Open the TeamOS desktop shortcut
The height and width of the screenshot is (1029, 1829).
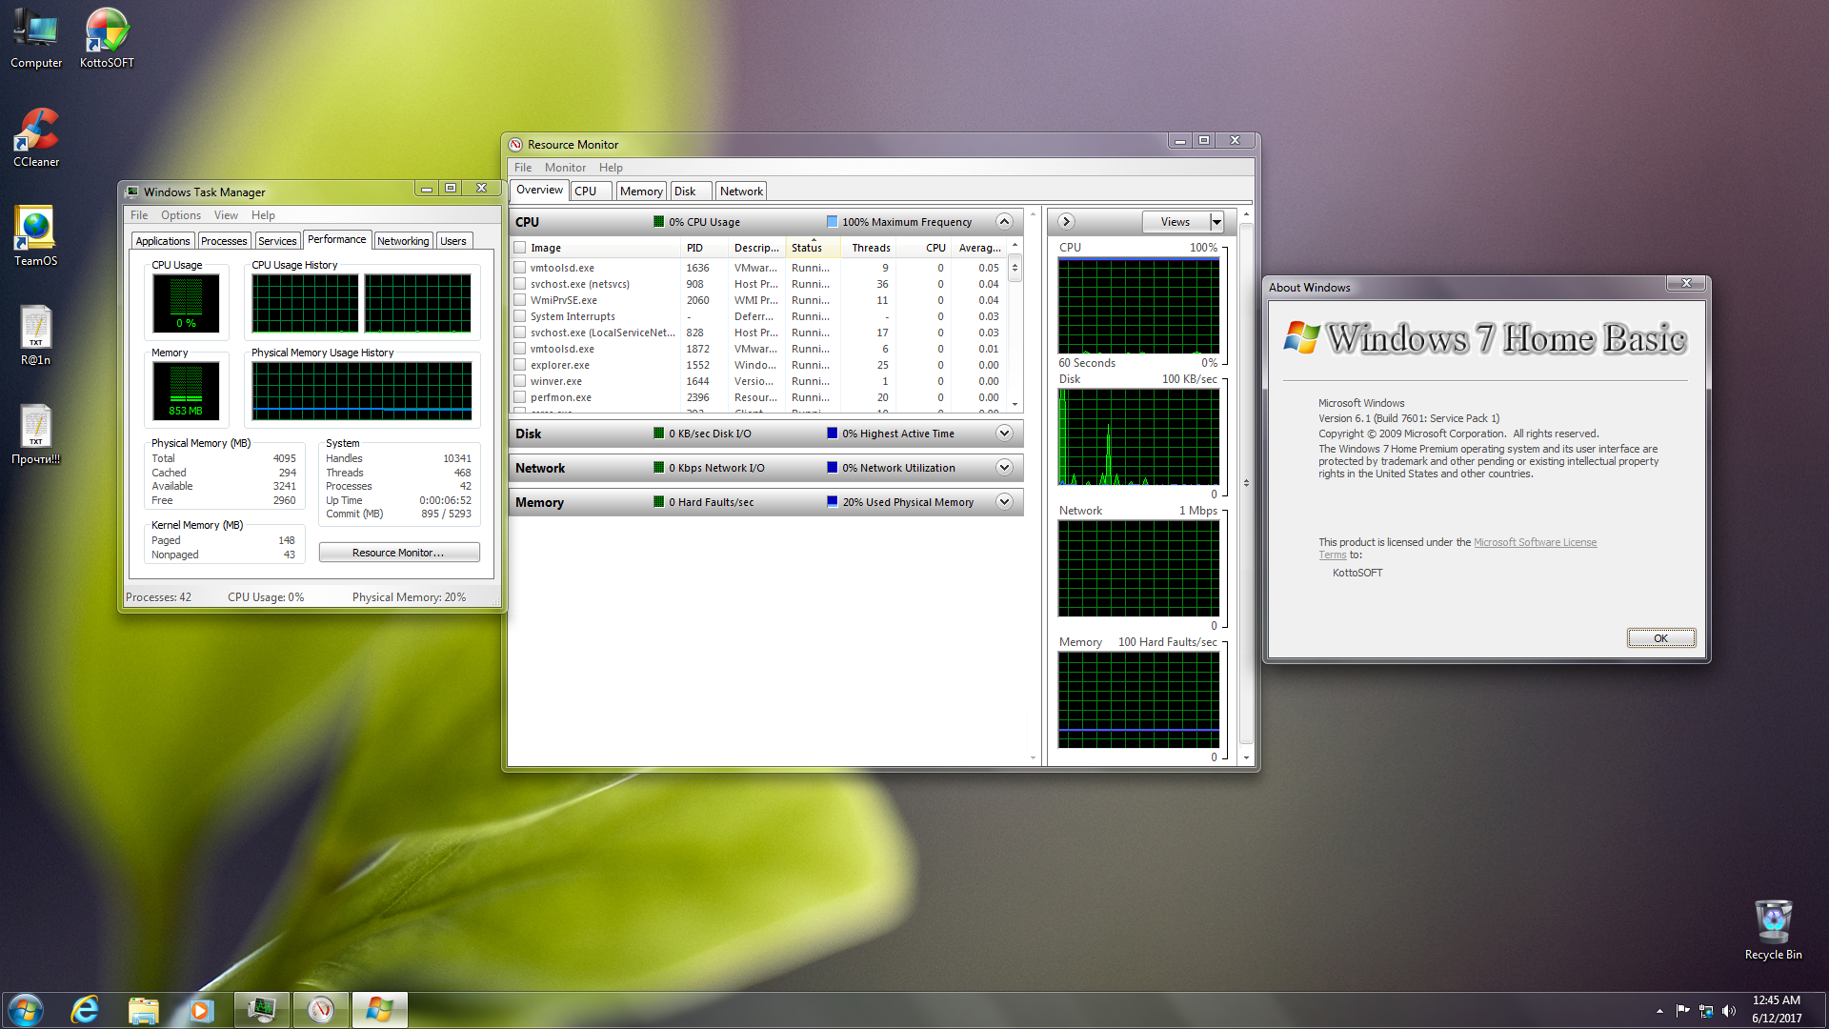[x=36, y=236]
